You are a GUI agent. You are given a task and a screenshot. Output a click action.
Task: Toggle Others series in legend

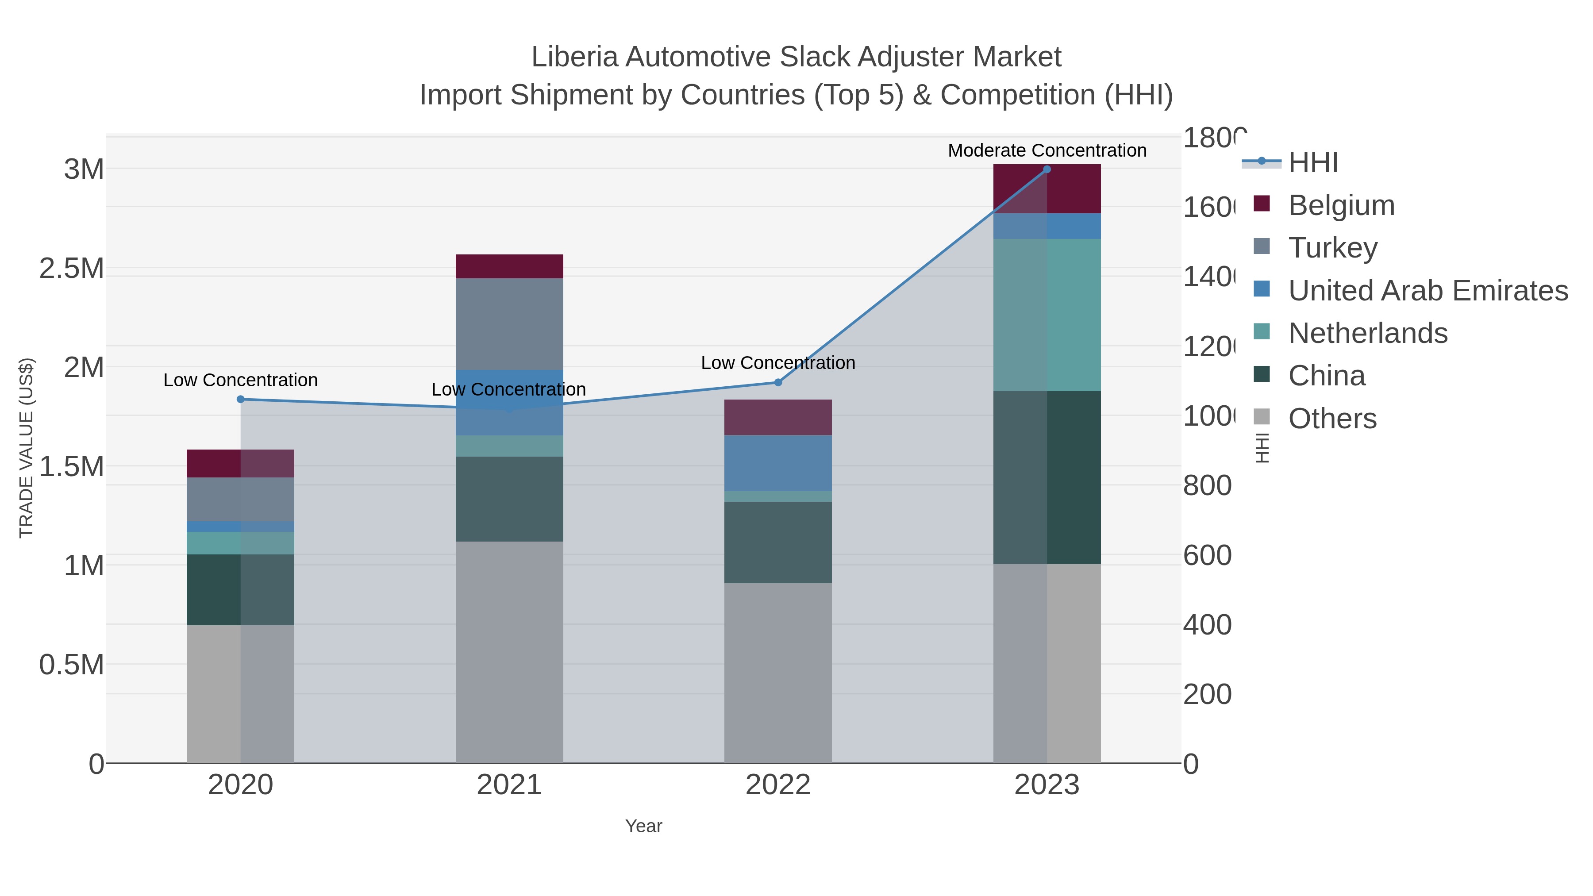pos(1315,418)
